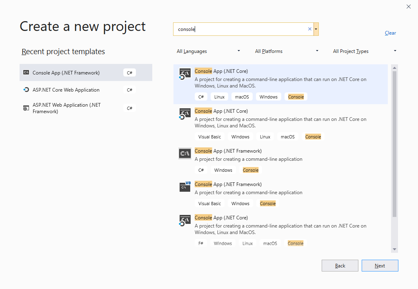
Task: Close the Create a new project dialog
Action: [408, 7]
